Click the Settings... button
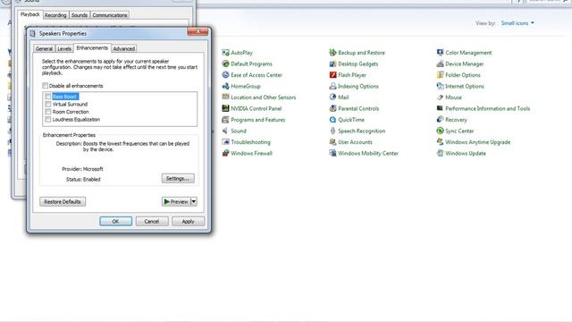Image resolution: width=572 pixels, height=322 pixels. 178,179
